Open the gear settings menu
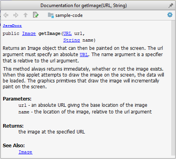Viewport: 176px width, 159px height. 170,15
